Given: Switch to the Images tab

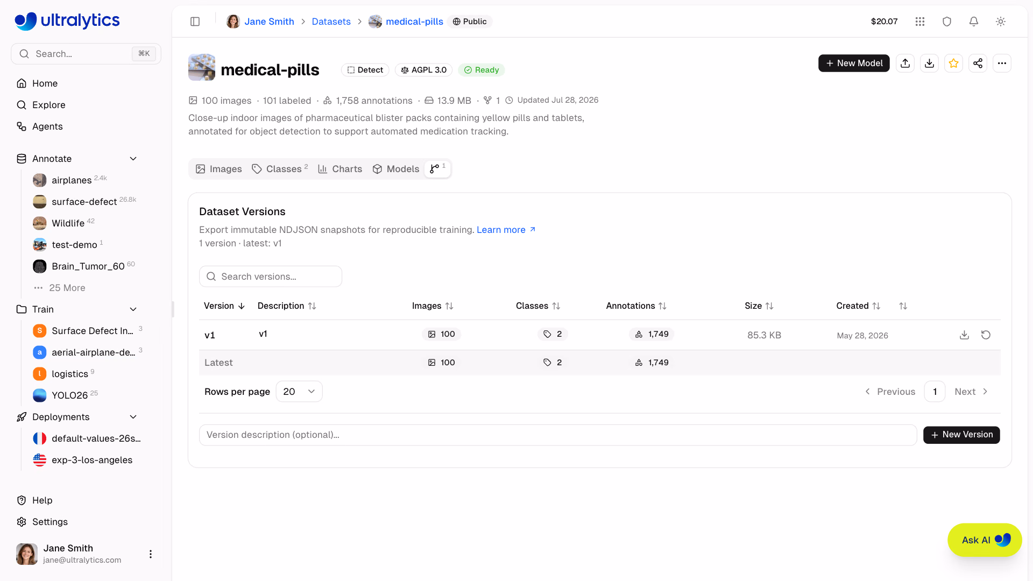Looking at the screenshot, I should [x=219, y=169].
